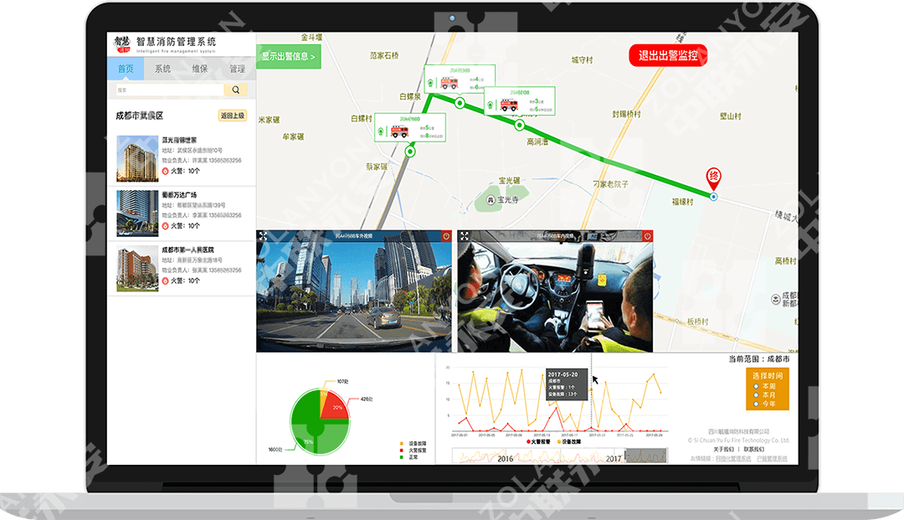Click the magnifier search icon

click(x=236, y=90)
